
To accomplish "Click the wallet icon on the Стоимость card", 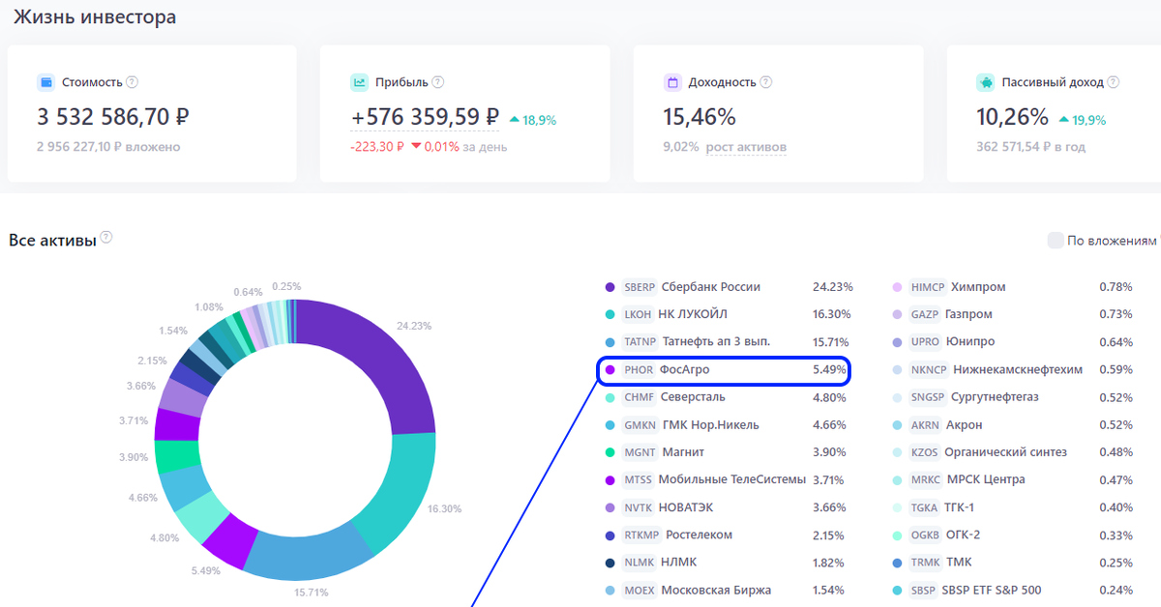I will 45,82.
